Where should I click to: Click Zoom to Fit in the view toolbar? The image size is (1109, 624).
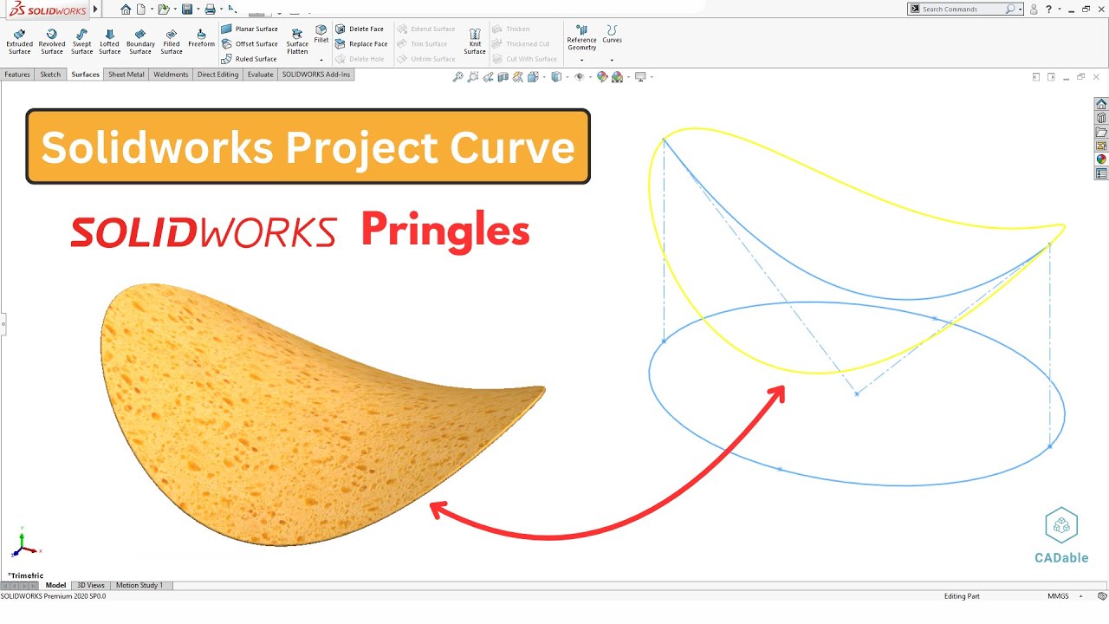[458, 77]
